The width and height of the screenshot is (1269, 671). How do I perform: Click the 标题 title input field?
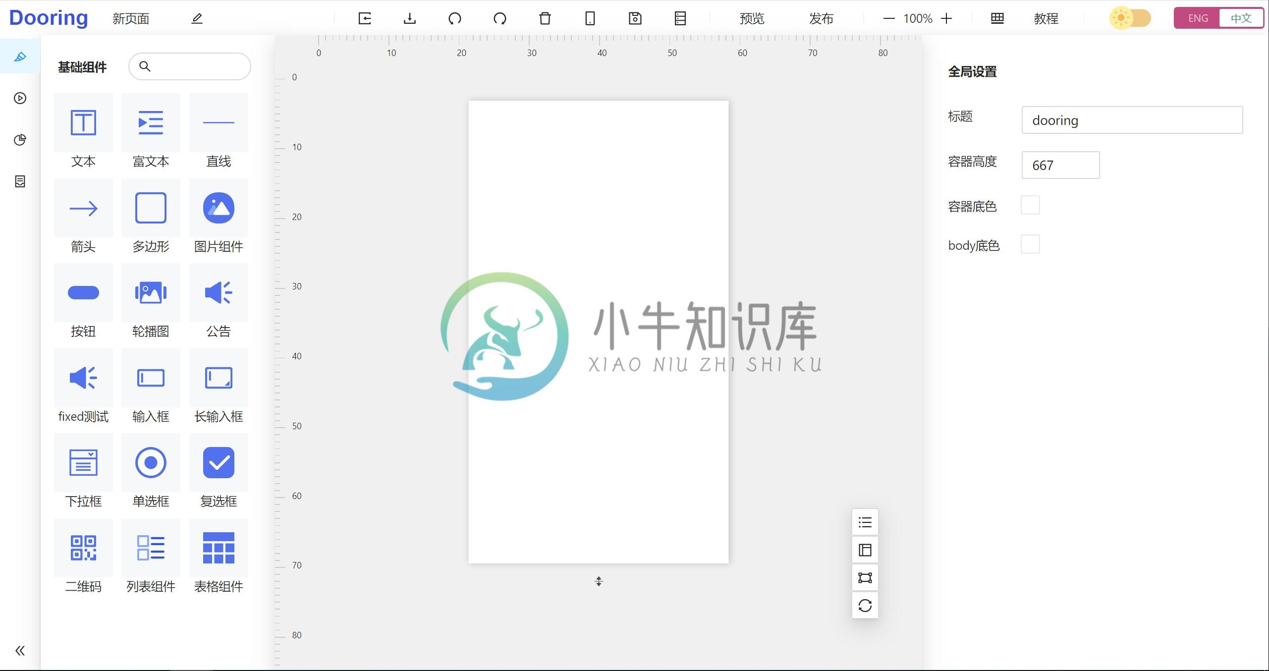(x=1132, y=120)
